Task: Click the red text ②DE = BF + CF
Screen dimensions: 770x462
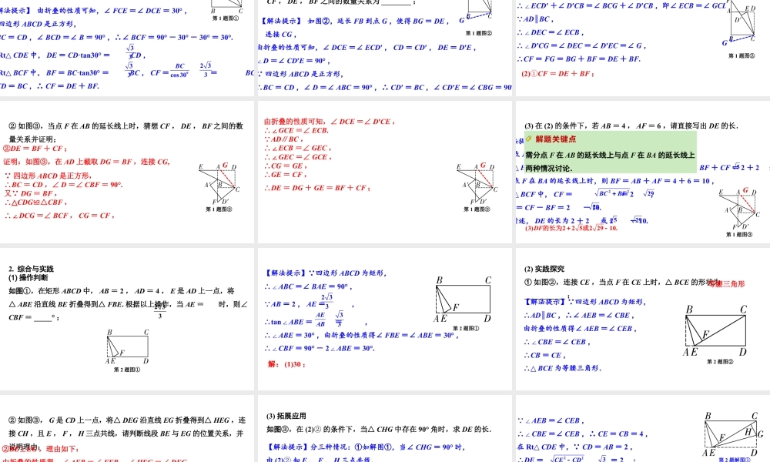Action: pyautogui.click(x=35, y=149)
